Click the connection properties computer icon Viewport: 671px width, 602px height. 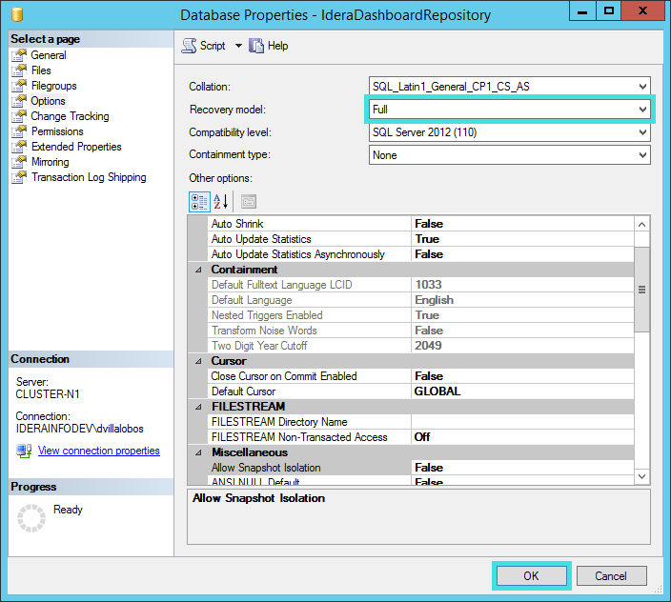click(24, 451)
